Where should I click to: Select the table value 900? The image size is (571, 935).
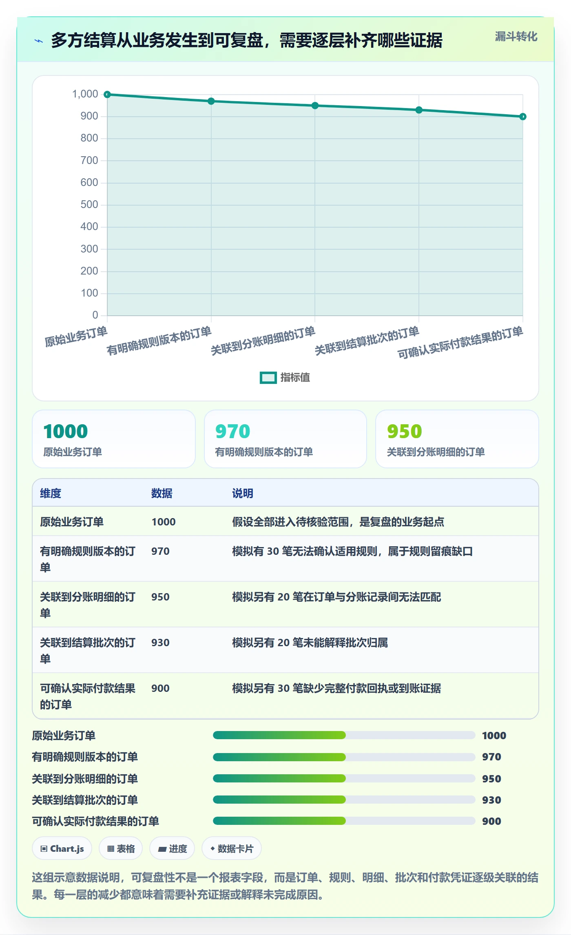coord(160,689)
